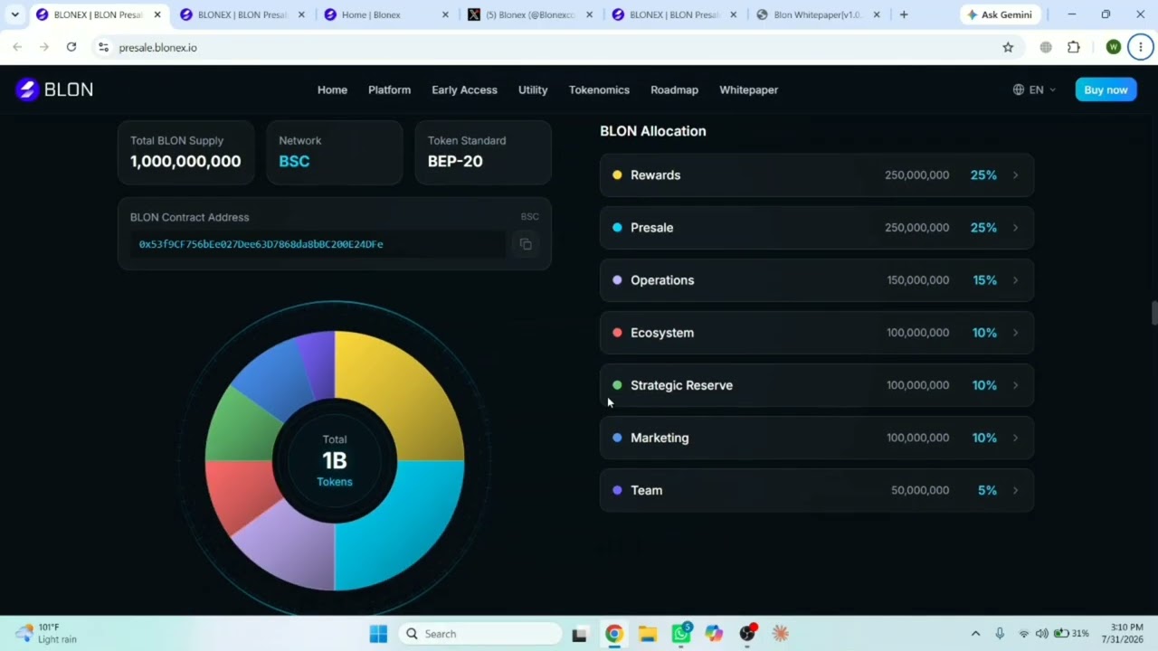
Task: Expand the Ecosystem allocation row
Action: pos(816,333)
